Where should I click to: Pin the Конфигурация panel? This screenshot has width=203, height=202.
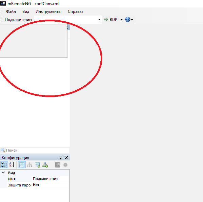tap(60, 158)
